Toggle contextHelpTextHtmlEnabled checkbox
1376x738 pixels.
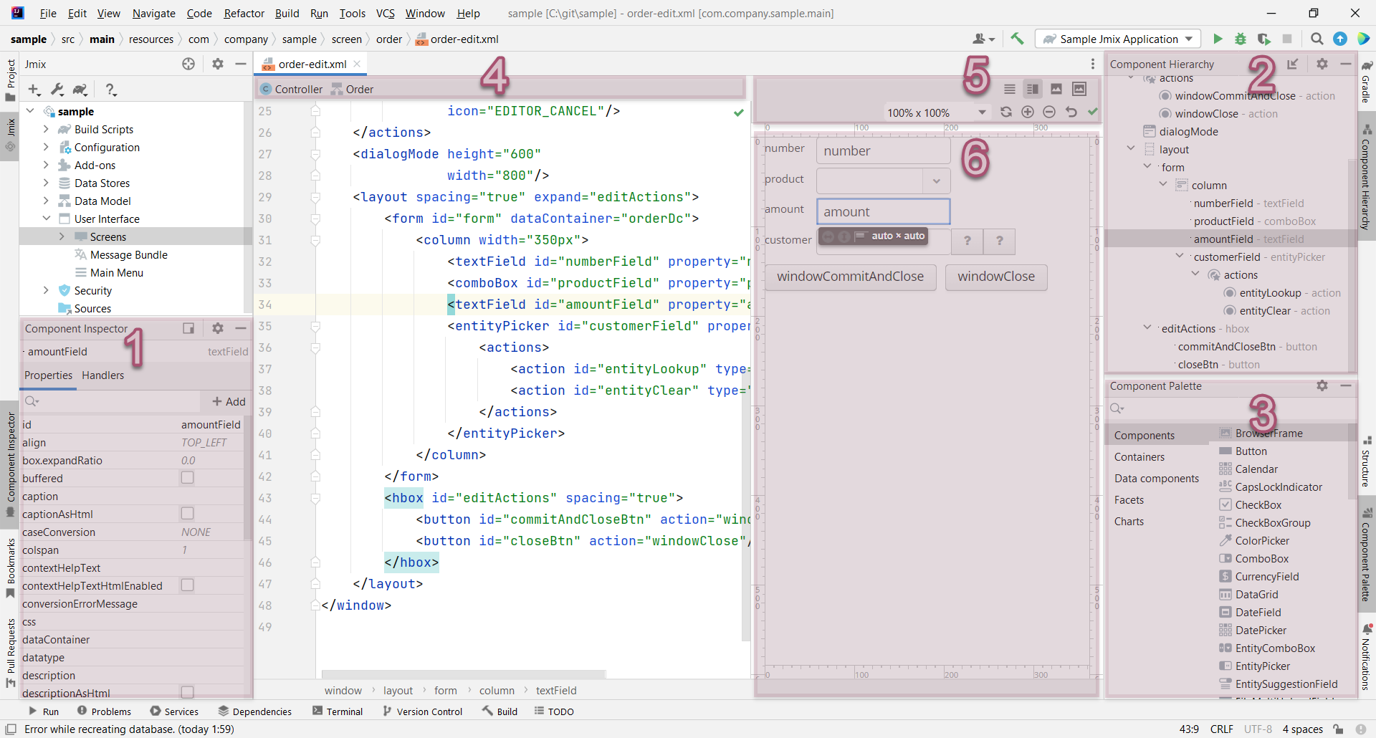(187, 585)
